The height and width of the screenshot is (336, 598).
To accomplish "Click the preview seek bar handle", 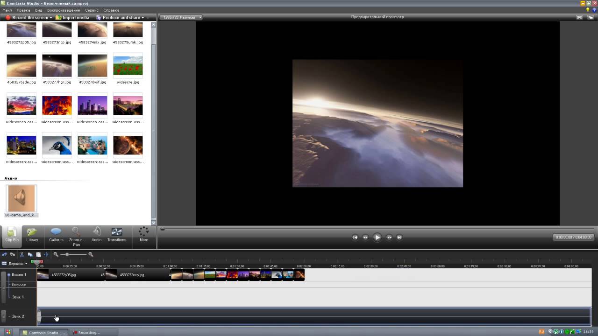I will click(163, 229).
